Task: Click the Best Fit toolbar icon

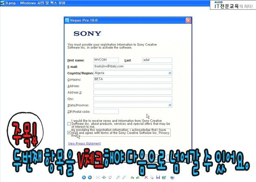Action: coord(98,178)
